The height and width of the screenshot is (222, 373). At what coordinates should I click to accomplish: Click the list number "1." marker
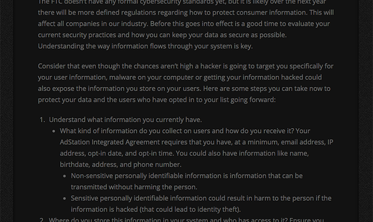42,120
